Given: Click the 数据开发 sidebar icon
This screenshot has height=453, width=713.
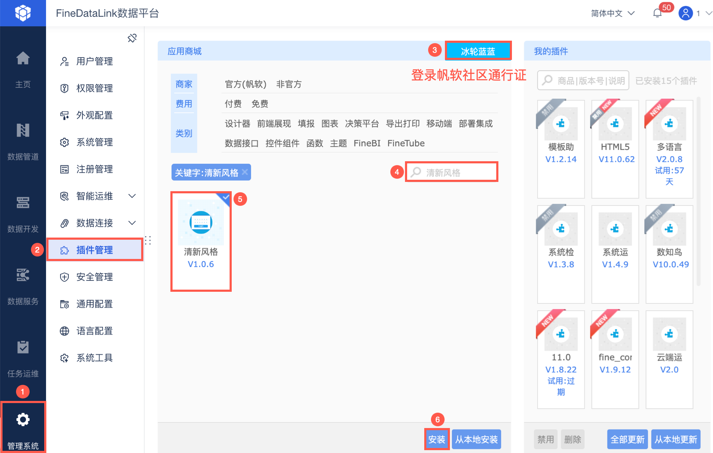Looking at the screenshot, I should tap(23, 203).
